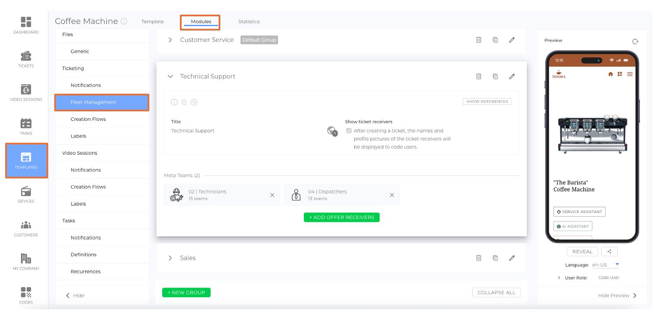Duplicate the Customer Service group
This screenshot has height=310, width=655.
pyautogui.click(x=495, y=40)
